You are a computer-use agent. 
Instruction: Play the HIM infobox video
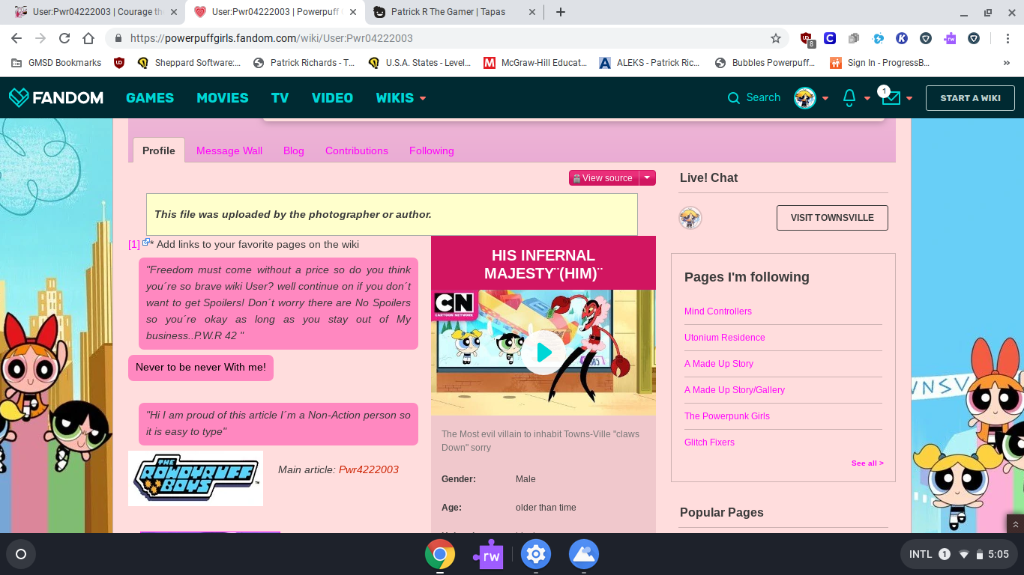543,352
